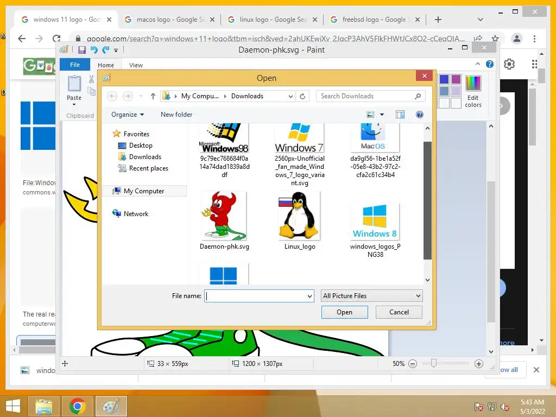Switch to macos logo Chrome tab
The height and width of the screenshot is (417, 556).
169,20
